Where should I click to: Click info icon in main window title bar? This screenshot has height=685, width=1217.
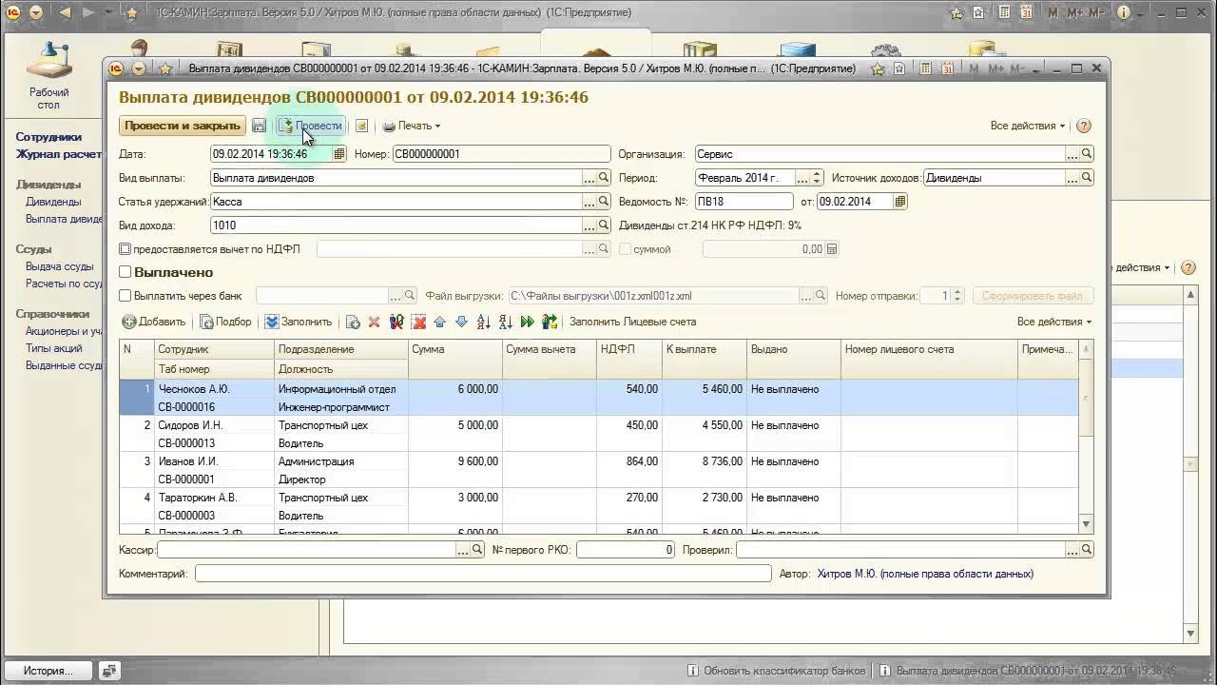tap(1124, 13)
